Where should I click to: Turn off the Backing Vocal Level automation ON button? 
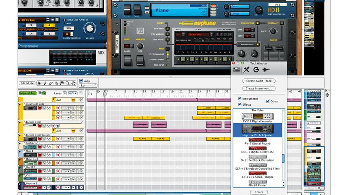(73, 131)
